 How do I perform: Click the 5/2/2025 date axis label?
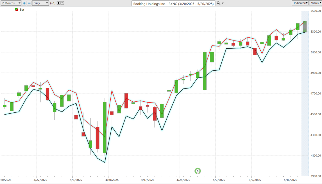(219, 180)
